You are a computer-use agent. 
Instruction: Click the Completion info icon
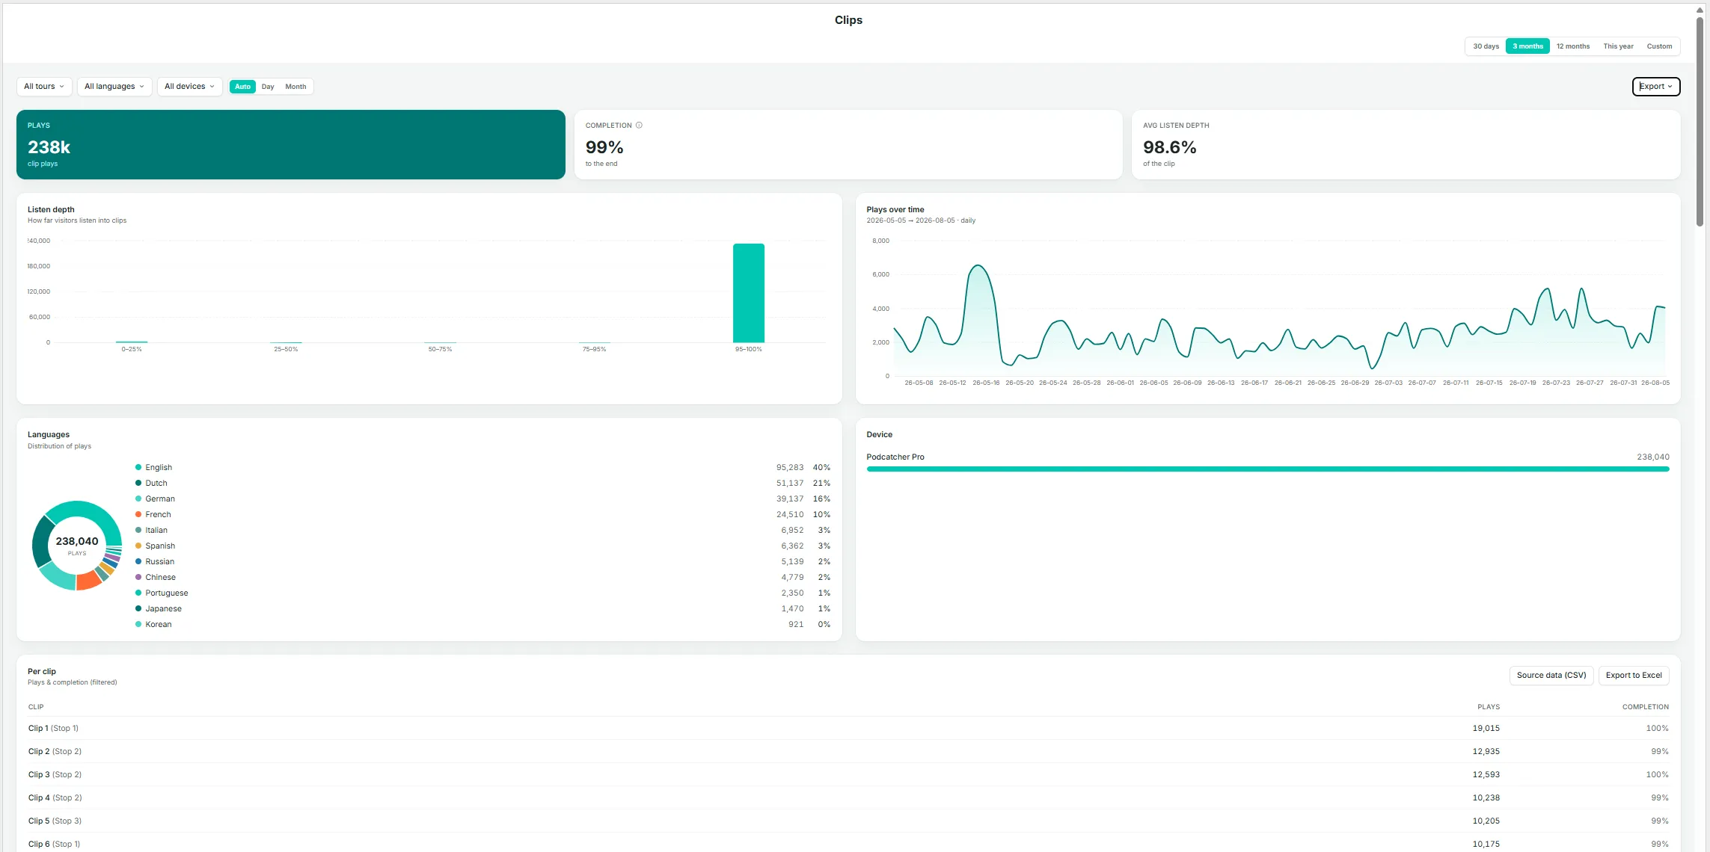click(x=639, y=126)
